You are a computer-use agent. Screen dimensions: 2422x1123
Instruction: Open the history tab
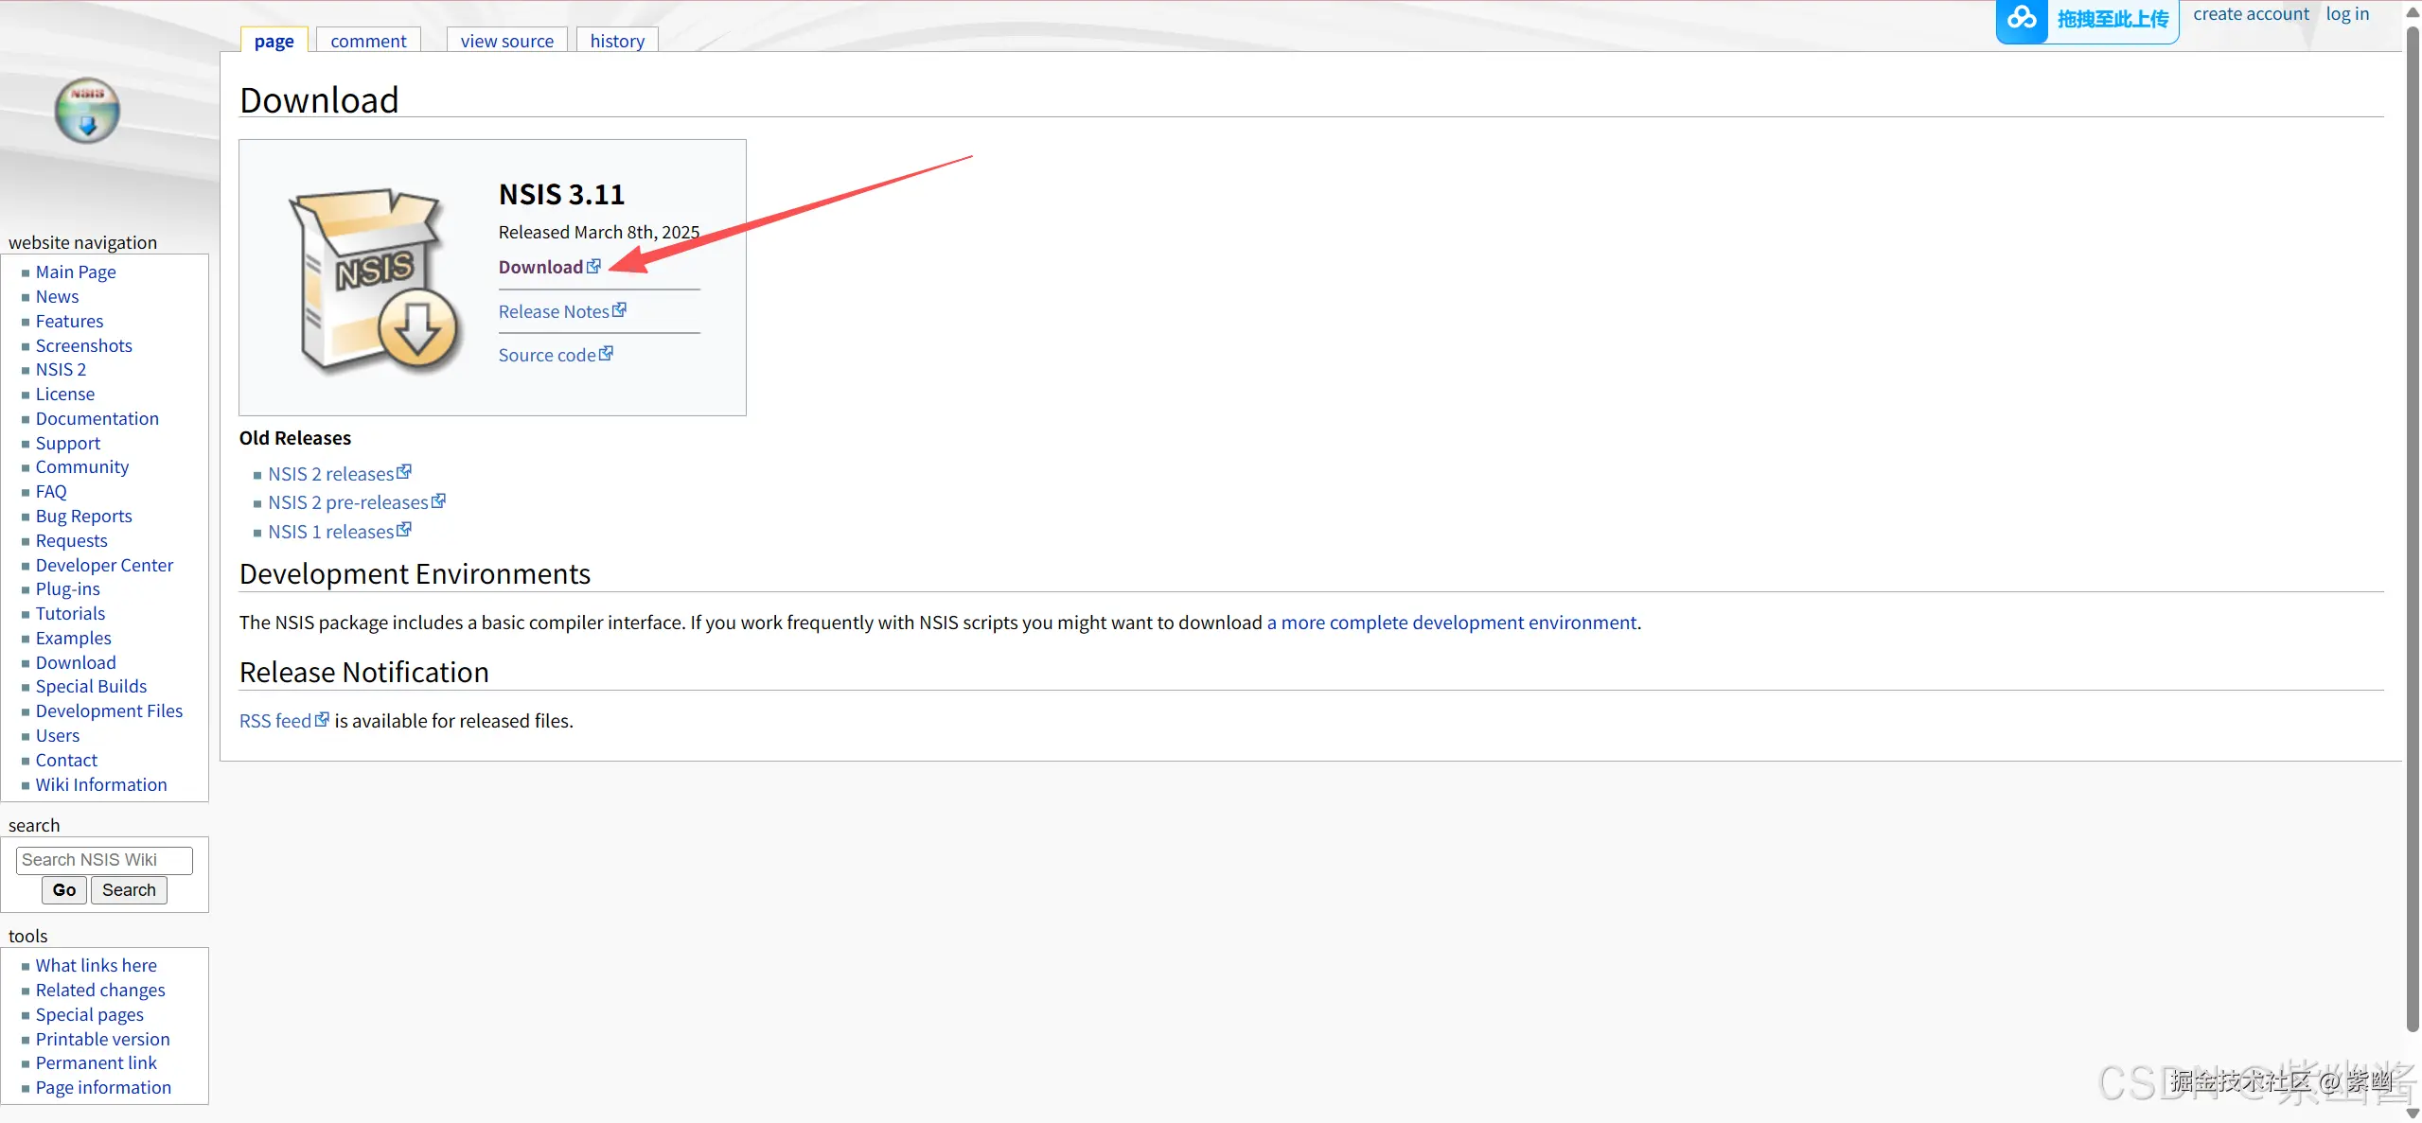[617, 41]
